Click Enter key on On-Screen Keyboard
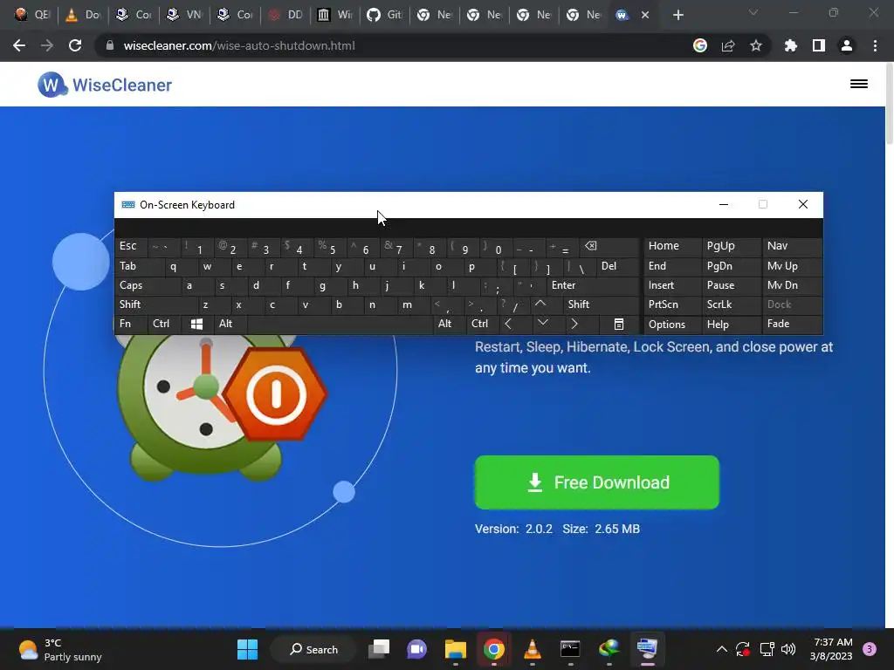The height and width of the screenshot is (670, 894). click(593, 285)
